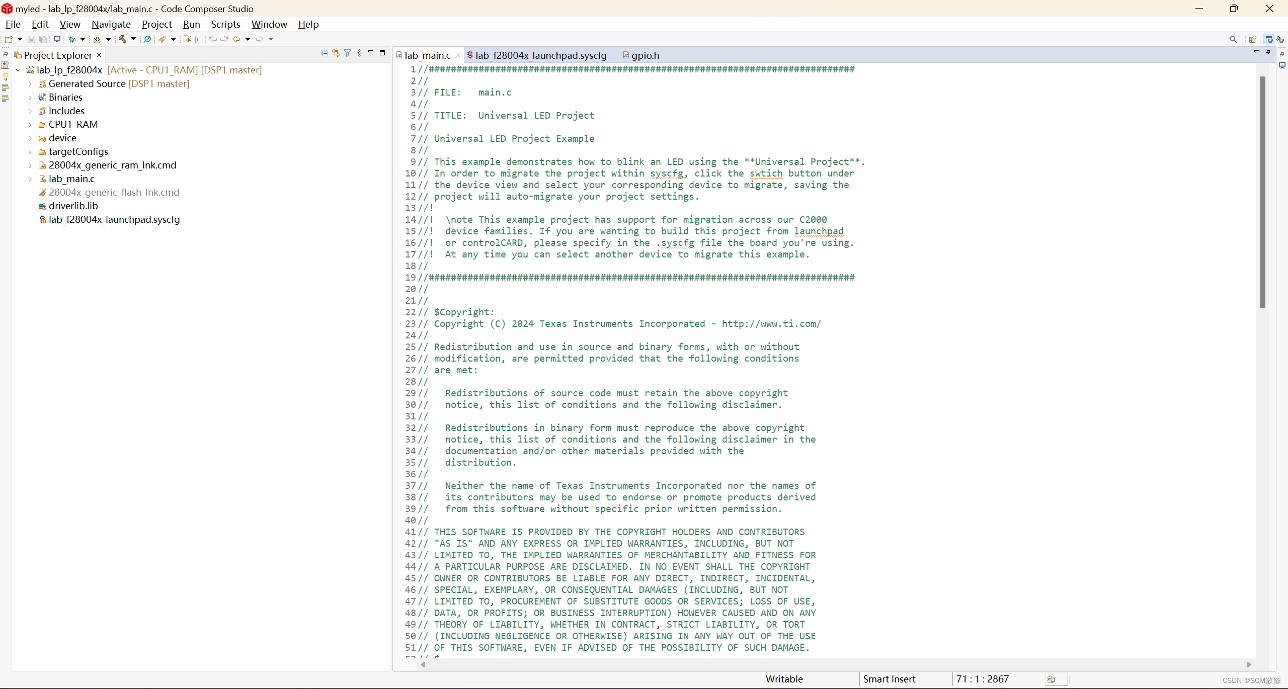This screenshot has height=689, width=1288.
Task: Close the lab_main.c editor tab
Action: 457,55
